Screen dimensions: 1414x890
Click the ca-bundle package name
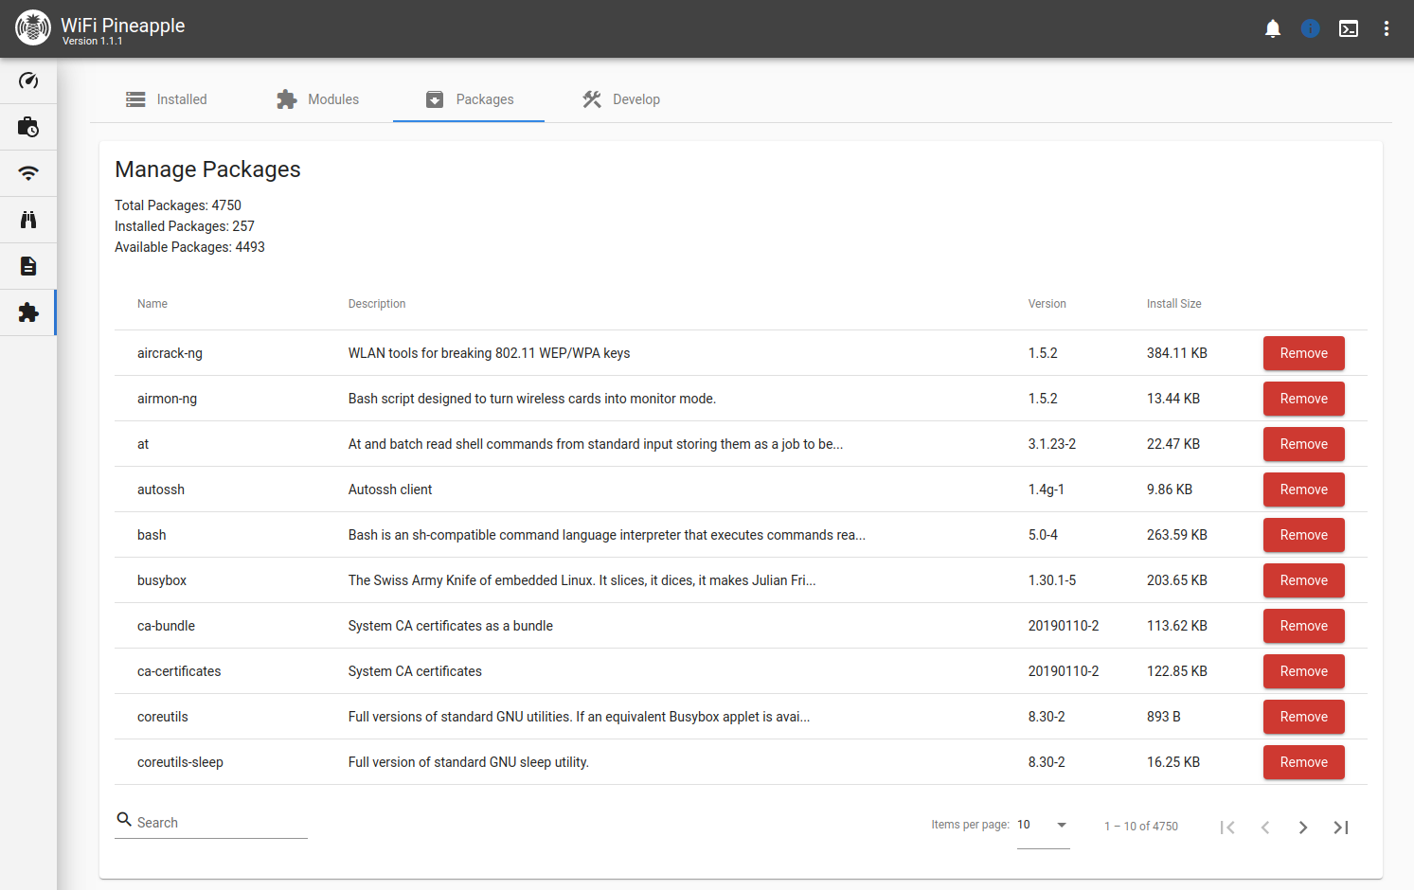coord(166,626)
